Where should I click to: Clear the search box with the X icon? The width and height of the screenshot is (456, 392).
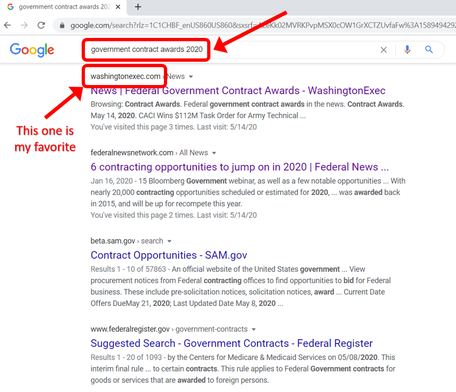click(x=384, y=50)
